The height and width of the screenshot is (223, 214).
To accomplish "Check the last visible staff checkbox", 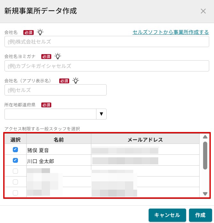I will [x=15, y=193].
